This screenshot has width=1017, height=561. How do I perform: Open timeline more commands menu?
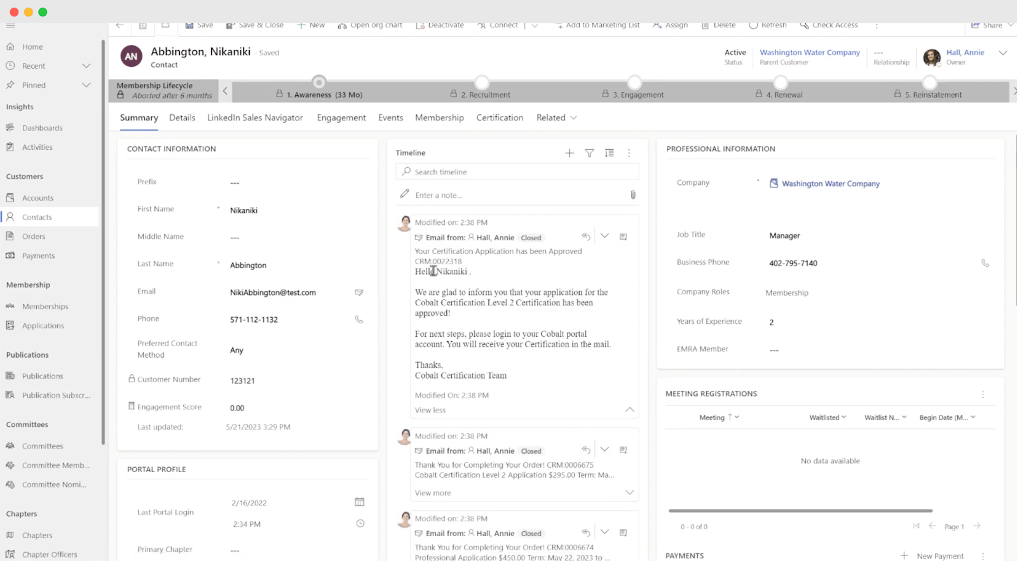tap(629, 153)
